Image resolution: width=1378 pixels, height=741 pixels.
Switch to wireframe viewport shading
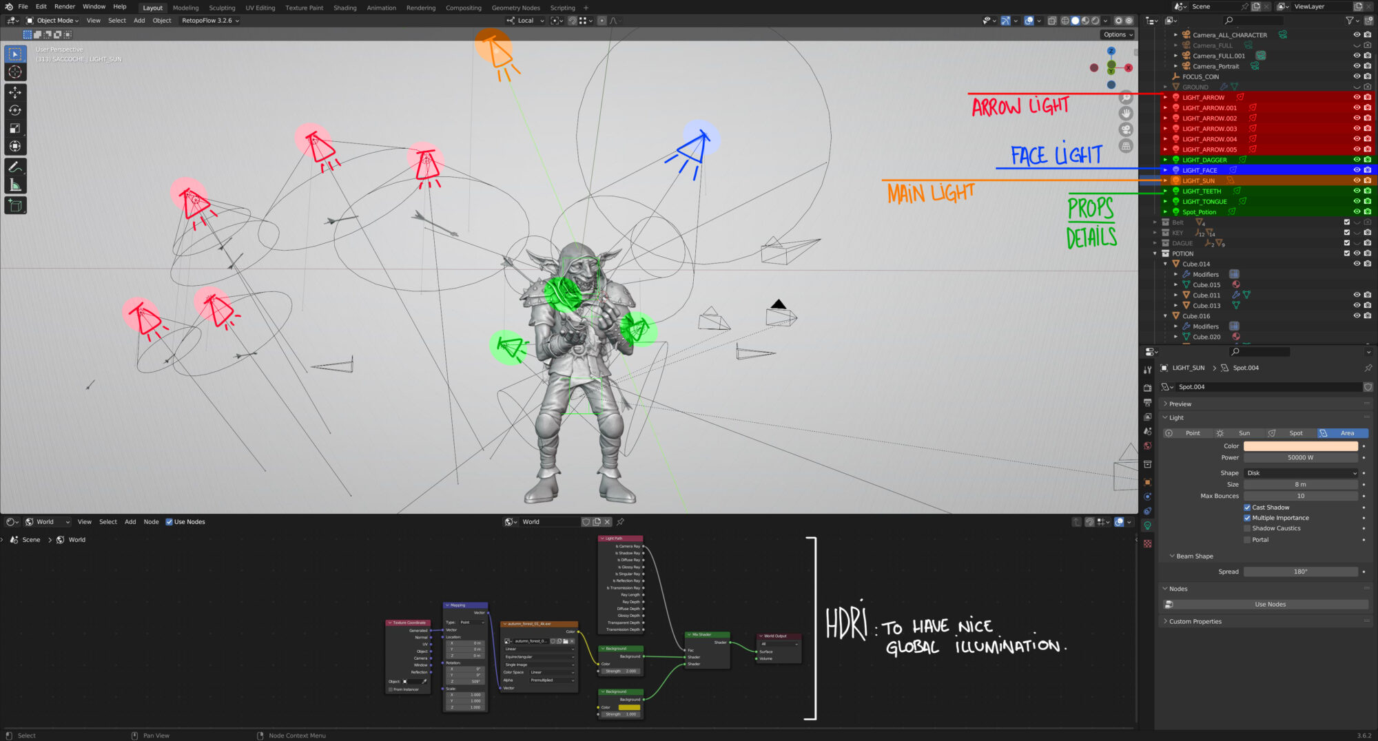(1065, 21)
